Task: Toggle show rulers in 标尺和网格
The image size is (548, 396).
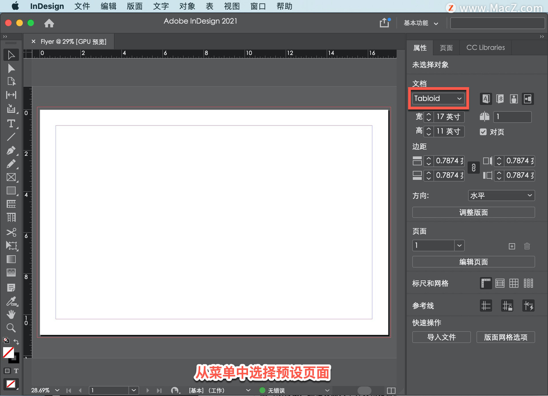Action: (486, 283)
